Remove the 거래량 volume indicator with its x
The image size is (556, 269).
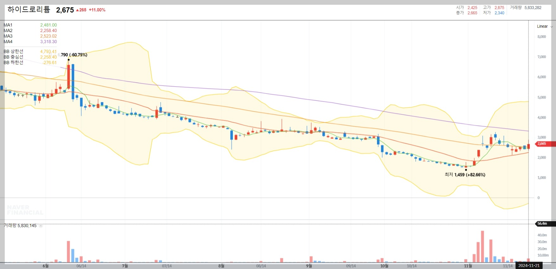(41, 226)
